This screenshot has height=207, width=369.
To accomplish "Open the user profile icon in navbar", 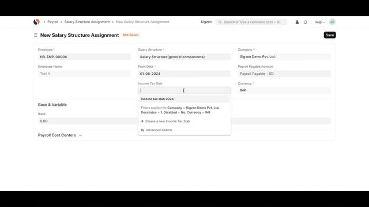I will point(297,22).
